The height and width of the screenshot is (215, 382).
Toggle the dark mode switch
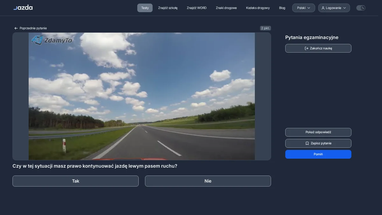tap(361, 8)
